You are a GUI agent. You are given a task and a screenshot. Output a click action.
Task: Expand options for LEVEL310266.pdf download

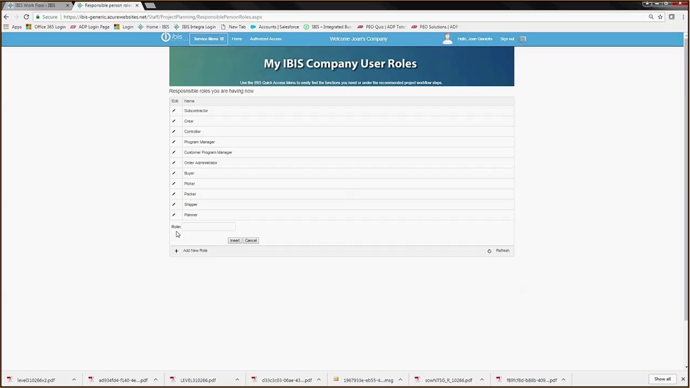tap(237, 380)
